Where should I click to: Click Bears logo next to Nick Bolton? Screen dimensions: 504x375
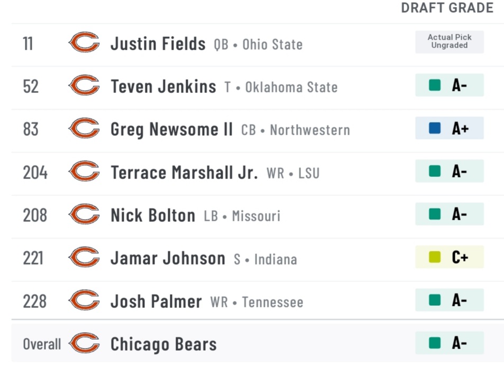[84, 214]
